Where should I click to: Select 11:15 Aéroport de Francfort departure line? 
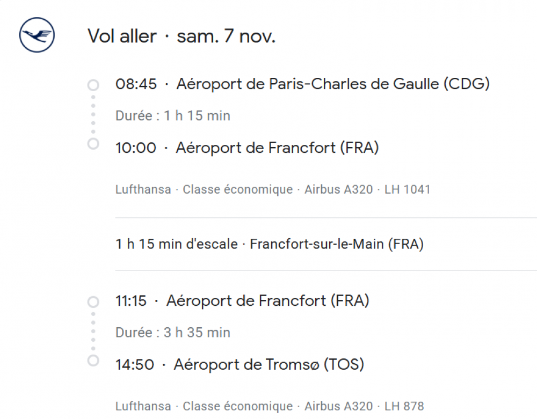242,301
